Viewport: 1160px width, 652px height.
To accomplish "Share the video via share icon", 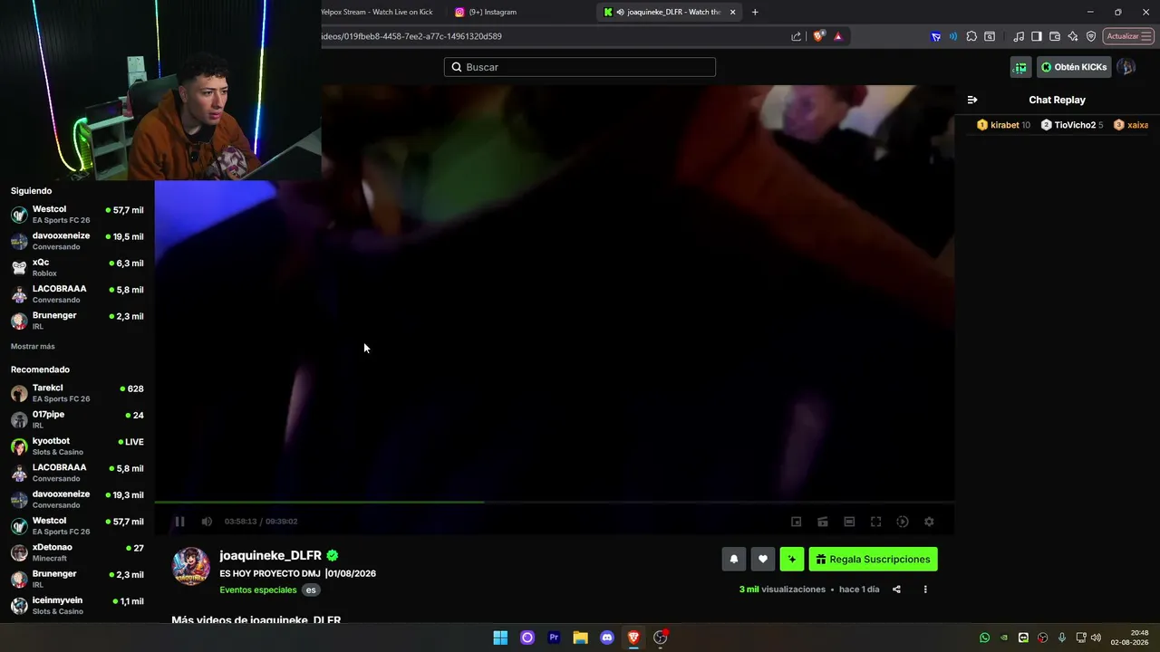I will (896, 590).
